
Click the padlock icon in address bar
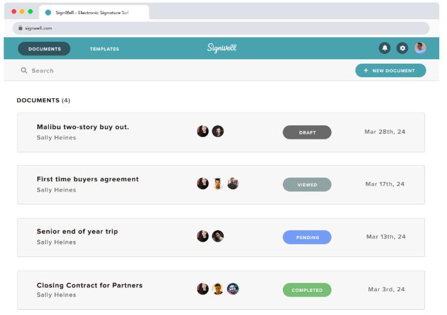(20, 28)
